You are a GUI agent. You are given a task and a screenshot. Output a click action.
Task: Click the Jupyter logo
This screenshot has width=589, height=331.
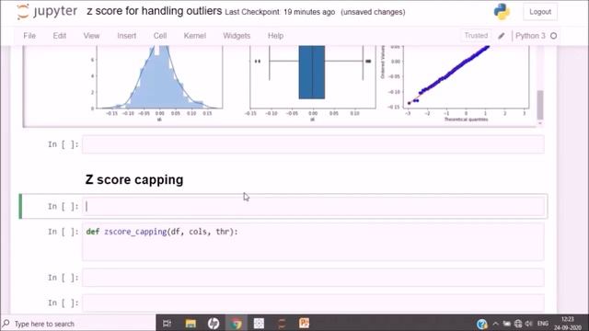coord(47,11)
